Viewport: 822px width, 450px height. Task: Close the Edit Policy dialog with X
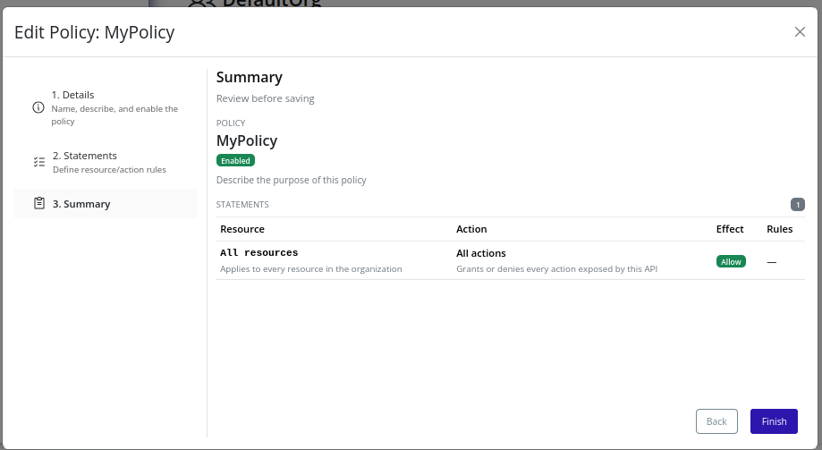coord(800,32)
